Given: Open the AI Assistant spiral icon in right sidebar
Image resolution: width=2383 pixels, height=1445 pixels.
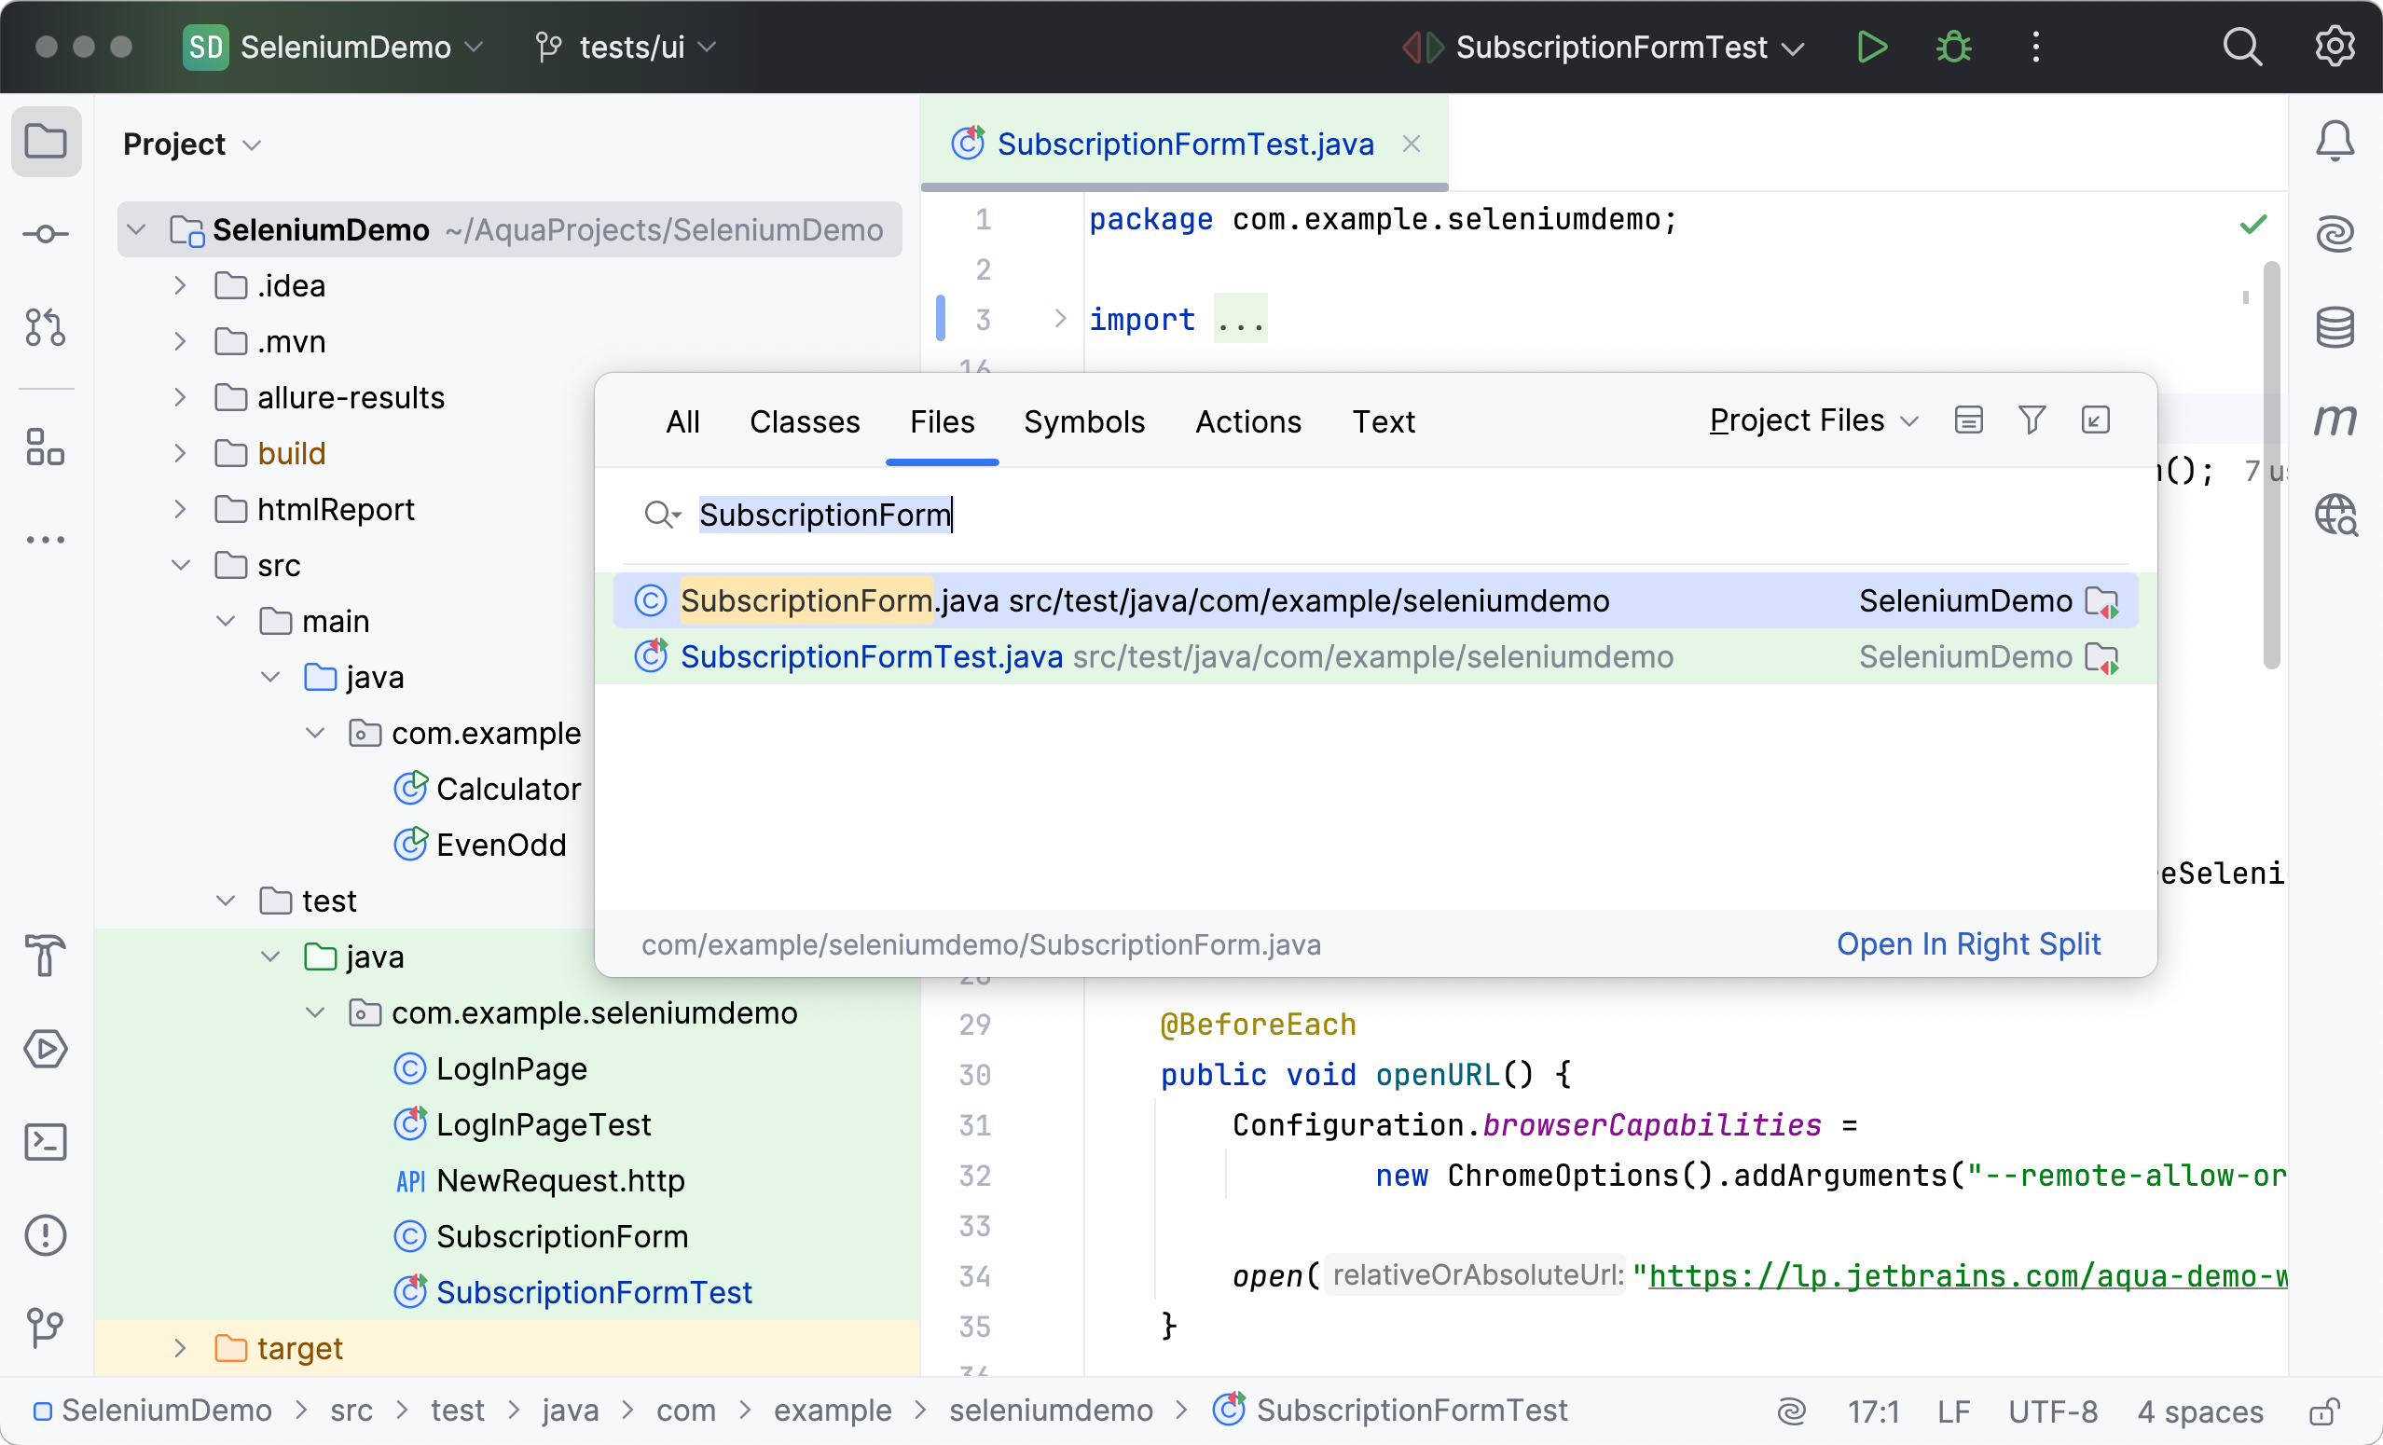Looking at the screenshot, I should (2335, 234).
